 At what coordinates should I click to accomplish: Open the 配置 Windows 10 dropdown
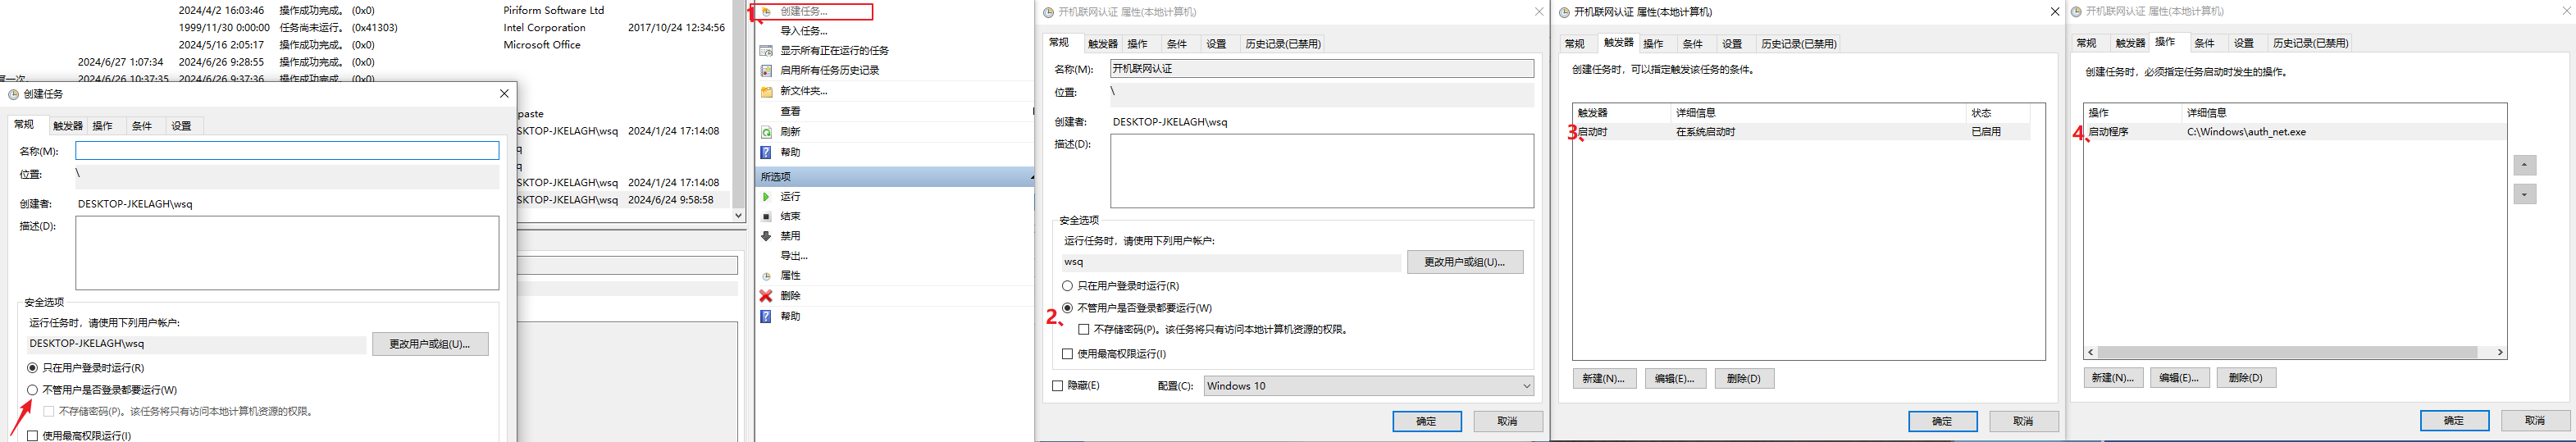coord(1368,386)
